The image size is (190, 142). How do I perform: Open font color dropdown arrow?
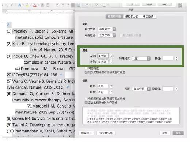pos(38,5)
